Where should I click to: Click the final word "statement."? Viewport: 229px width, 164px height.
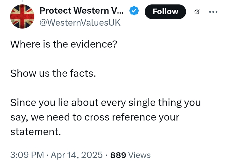pyautogui.click(x=36, y=132)
